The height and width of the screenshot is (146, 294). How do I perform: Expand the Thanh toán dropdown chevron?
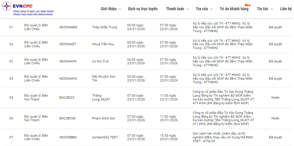187,9
